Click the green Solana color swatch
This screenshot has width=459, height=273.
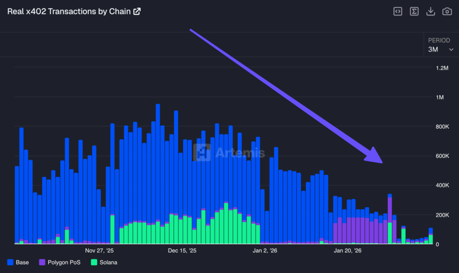pyautogui.click(x=93, y=262)
